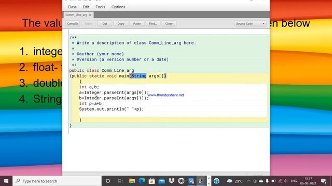Open the Mail app from the taskbar
The width and height of the screenshot is (332, 186).
pyautogui.click(x=161, y=181)
